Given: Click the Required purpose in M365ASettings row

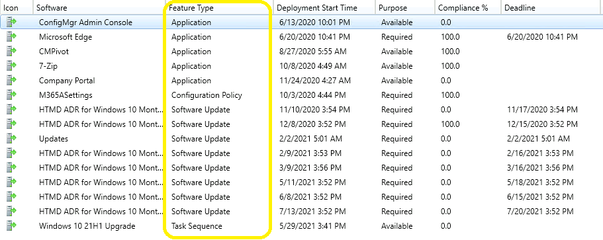Looking at the screenshot, I should tap(397, 95).
